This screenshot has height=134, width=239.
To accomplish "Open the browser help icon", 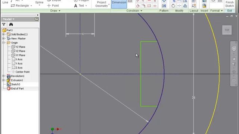I will (x=37, y=19).
